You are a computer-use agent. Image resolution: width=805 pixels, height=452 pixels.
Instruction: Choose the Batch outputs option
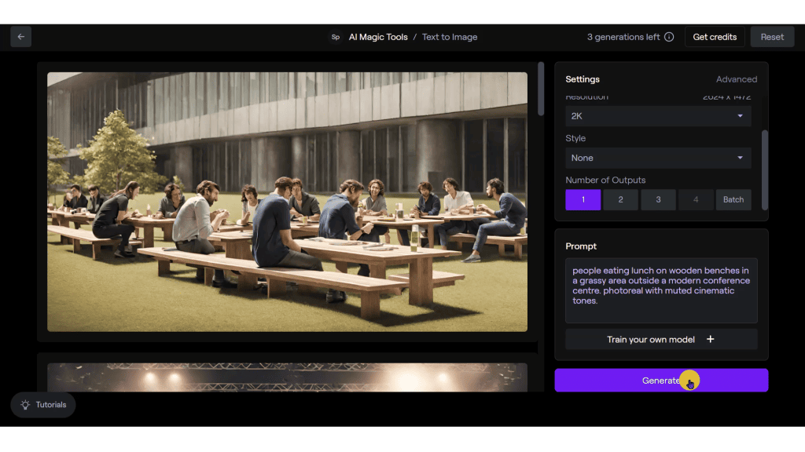pyautogui.click(x=733, y=199)
